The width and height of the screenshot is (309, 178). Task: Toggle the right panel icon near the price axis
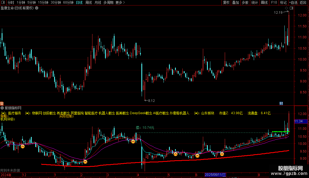pyautogui.click(x=291, y=8)
